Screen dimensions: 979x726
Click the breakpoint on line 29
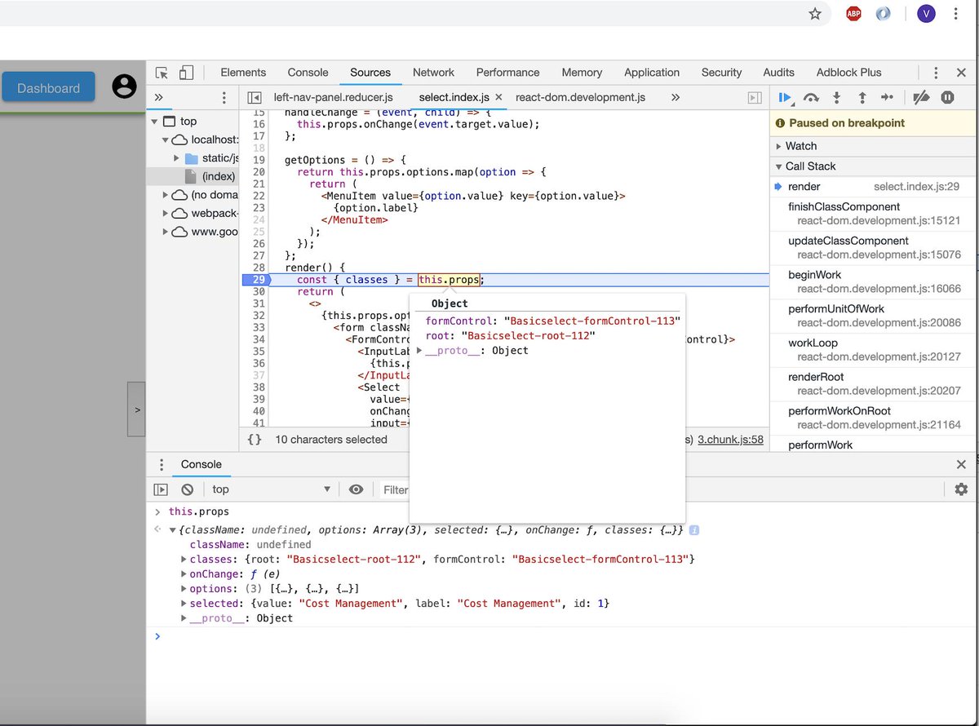click(258, 280)
